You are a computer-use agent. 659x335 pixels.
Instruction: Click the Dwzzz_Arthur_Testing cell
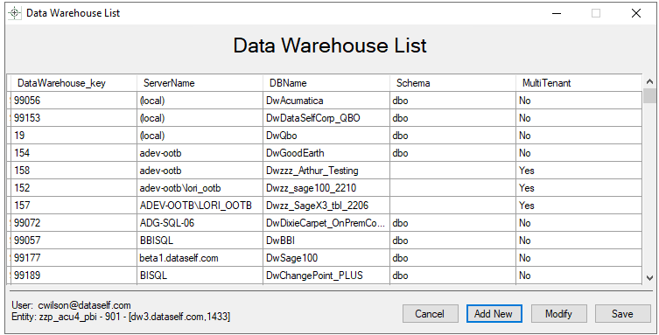(326, 171)
